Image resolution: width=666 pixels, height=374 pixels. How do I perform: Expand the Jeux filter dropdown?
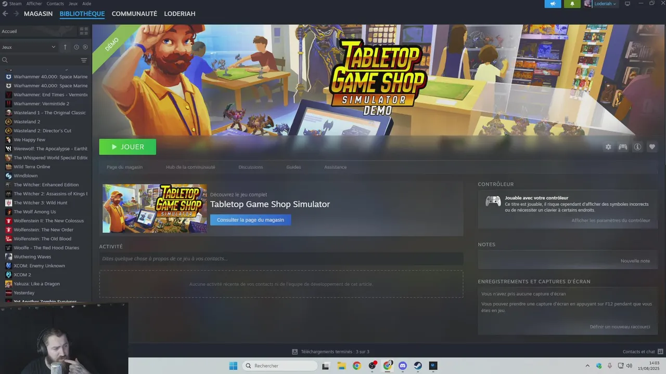[29, 47]
